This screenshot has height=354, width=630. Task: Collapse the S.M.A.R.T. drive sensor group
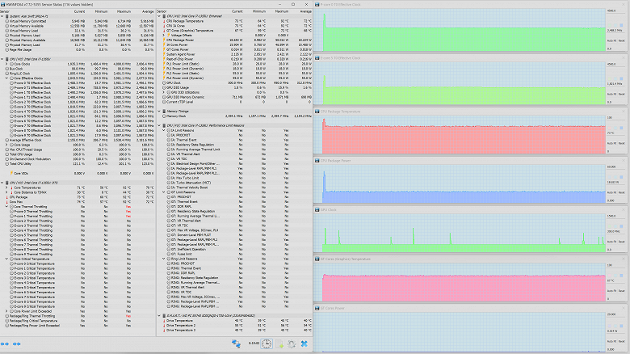[159, 316]
